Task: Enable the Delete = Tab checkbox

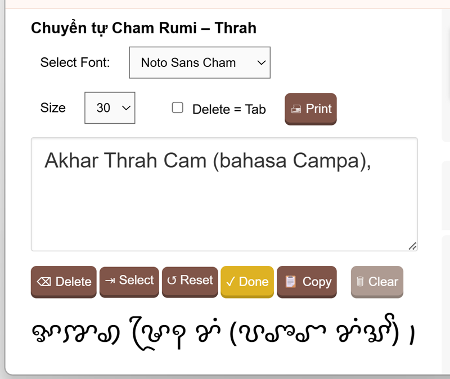Action: click(178, 108)
